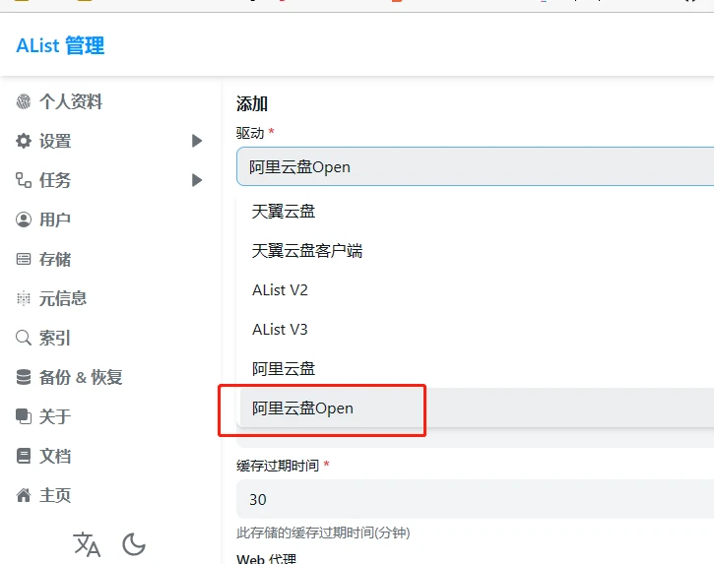Click the 缓存过期时间 field showing 30
Viewport: 714px width, 564px height.
coord(475,499)
